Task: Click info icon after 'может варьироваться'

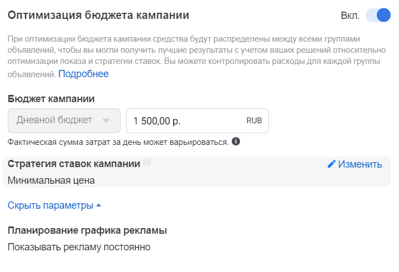Action: [x=236, y=142]
